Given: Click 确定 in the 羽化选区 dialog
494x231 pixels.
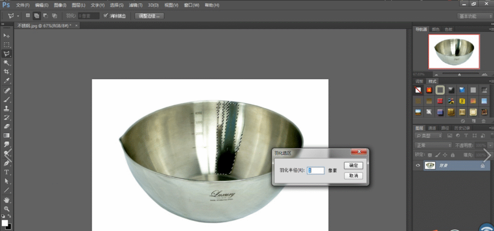Looking at the screenshot, I should click(x=354, y=165).
